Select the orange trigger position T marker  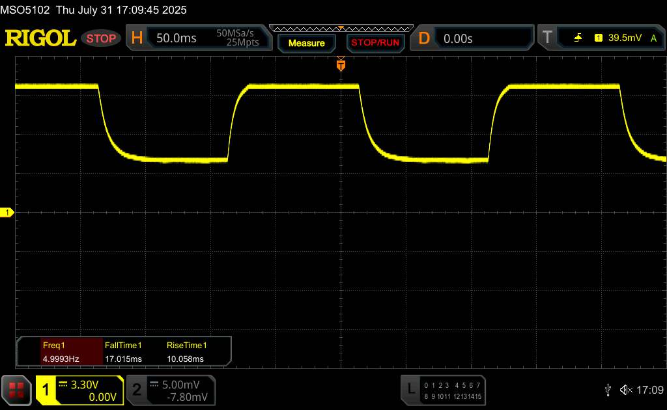[x=341, y=65]
